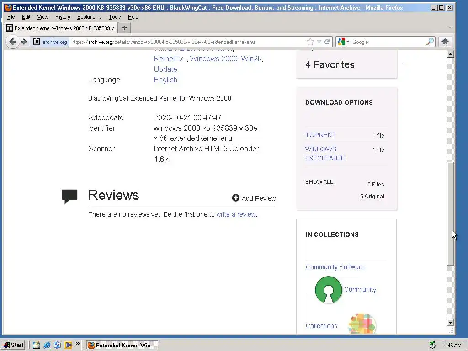Viewport: 468px width, 351px height.
Task: Click the vertical scrollbar thumb
Action: pos(451,213)
